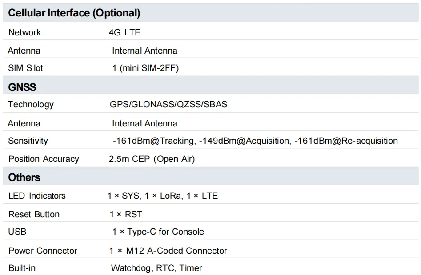Click the Reset Button row label
Viewport: 421px width, 275px height.
pos(34,214)
